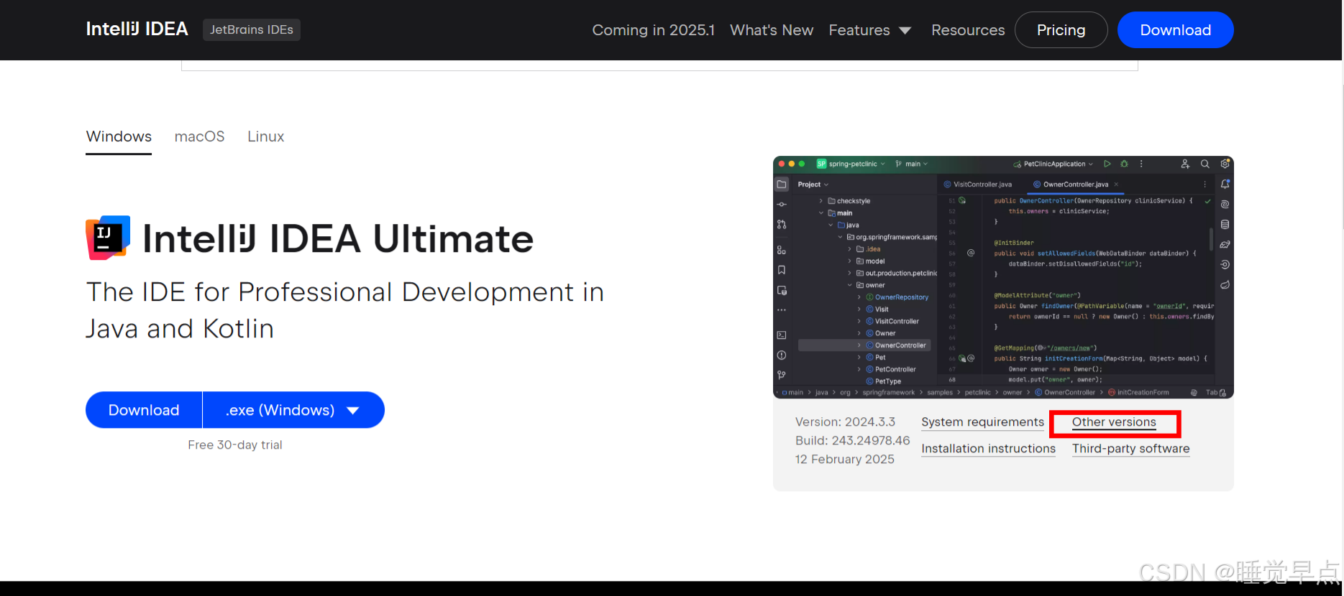Open the Resources menu item
Image resolution: width=1344 pixels, height=596 pixels.
point(968,30)
